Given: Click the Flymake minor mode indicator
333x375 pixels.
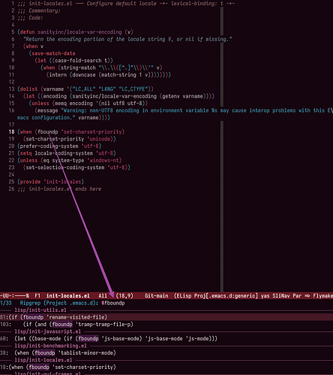Looking at the screenshot, I should point(322,296).
